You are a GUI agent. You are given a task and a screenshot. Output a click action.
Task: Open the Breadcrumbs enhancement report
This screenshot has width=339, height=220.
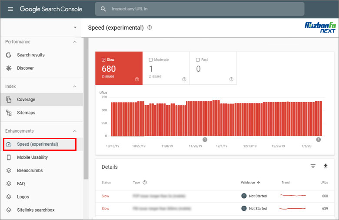point(30,170)
